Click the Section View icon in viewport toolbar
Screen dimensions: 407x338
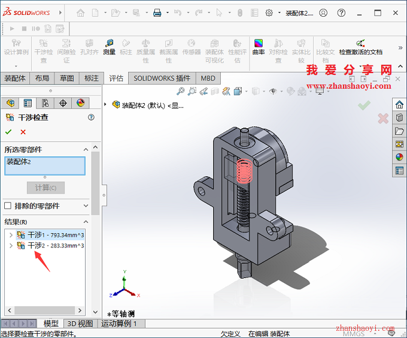215,91
